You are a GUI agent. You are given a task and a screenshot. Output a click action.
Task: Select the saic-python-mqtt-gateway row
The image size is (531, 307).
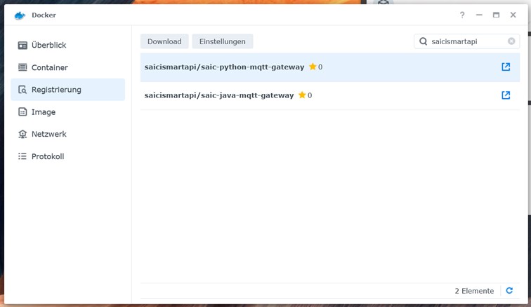[x=330, y=67]
